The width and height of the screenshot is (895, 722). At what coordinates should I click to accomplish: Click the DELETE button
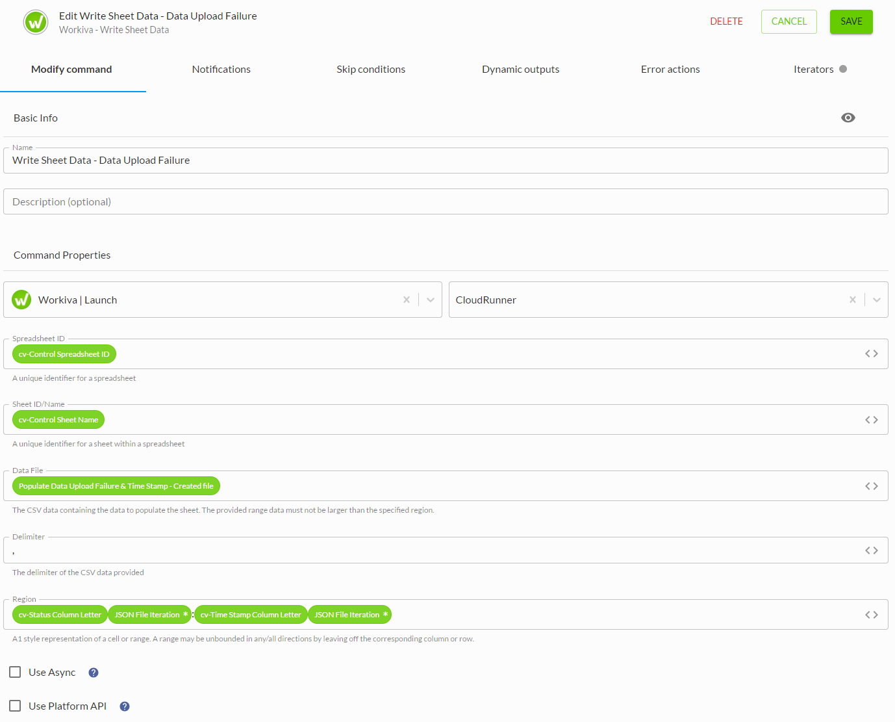726,21
